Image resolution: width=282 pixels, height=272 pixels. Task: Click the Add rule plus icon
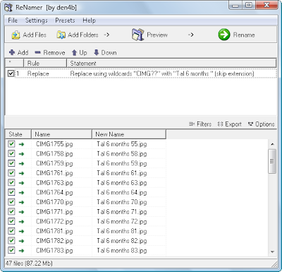(12, 52)
